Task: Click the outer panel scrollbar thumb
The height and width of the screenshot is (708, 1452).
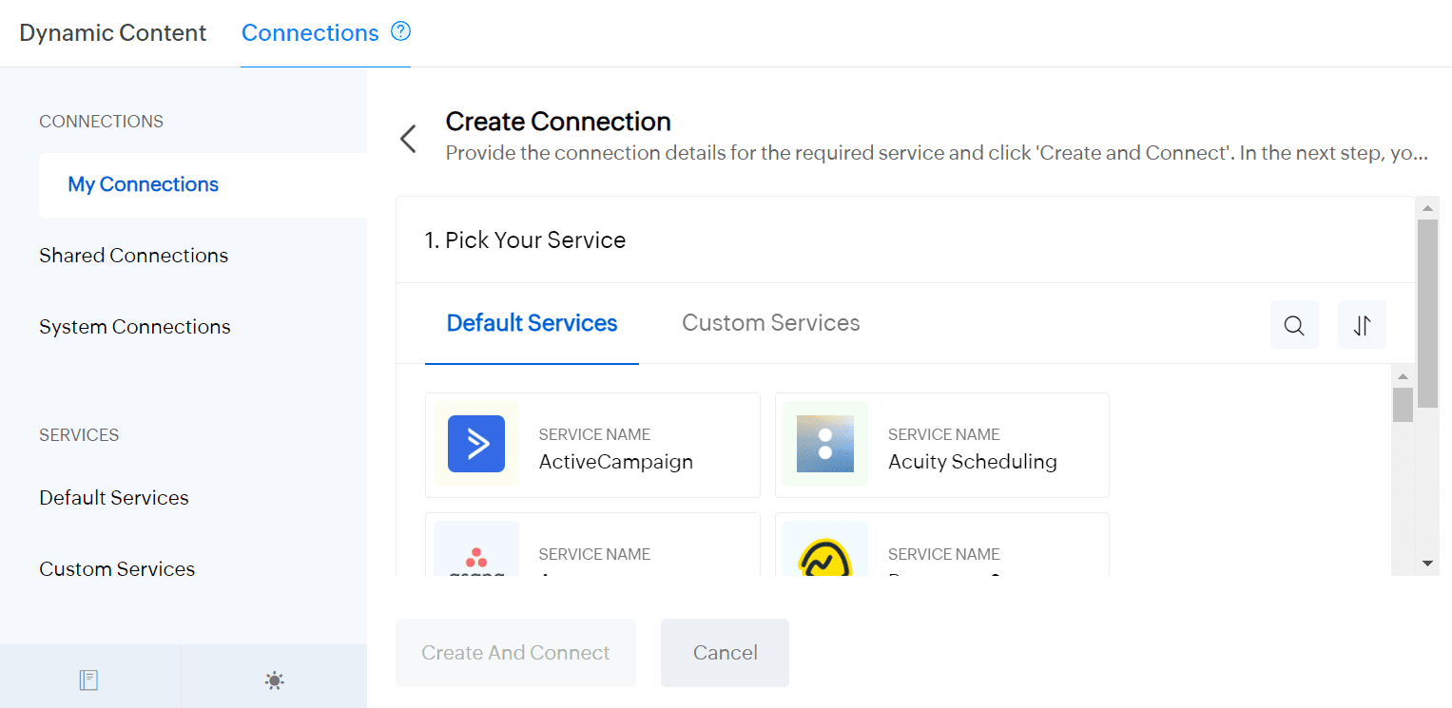Action: point(1427,313)
